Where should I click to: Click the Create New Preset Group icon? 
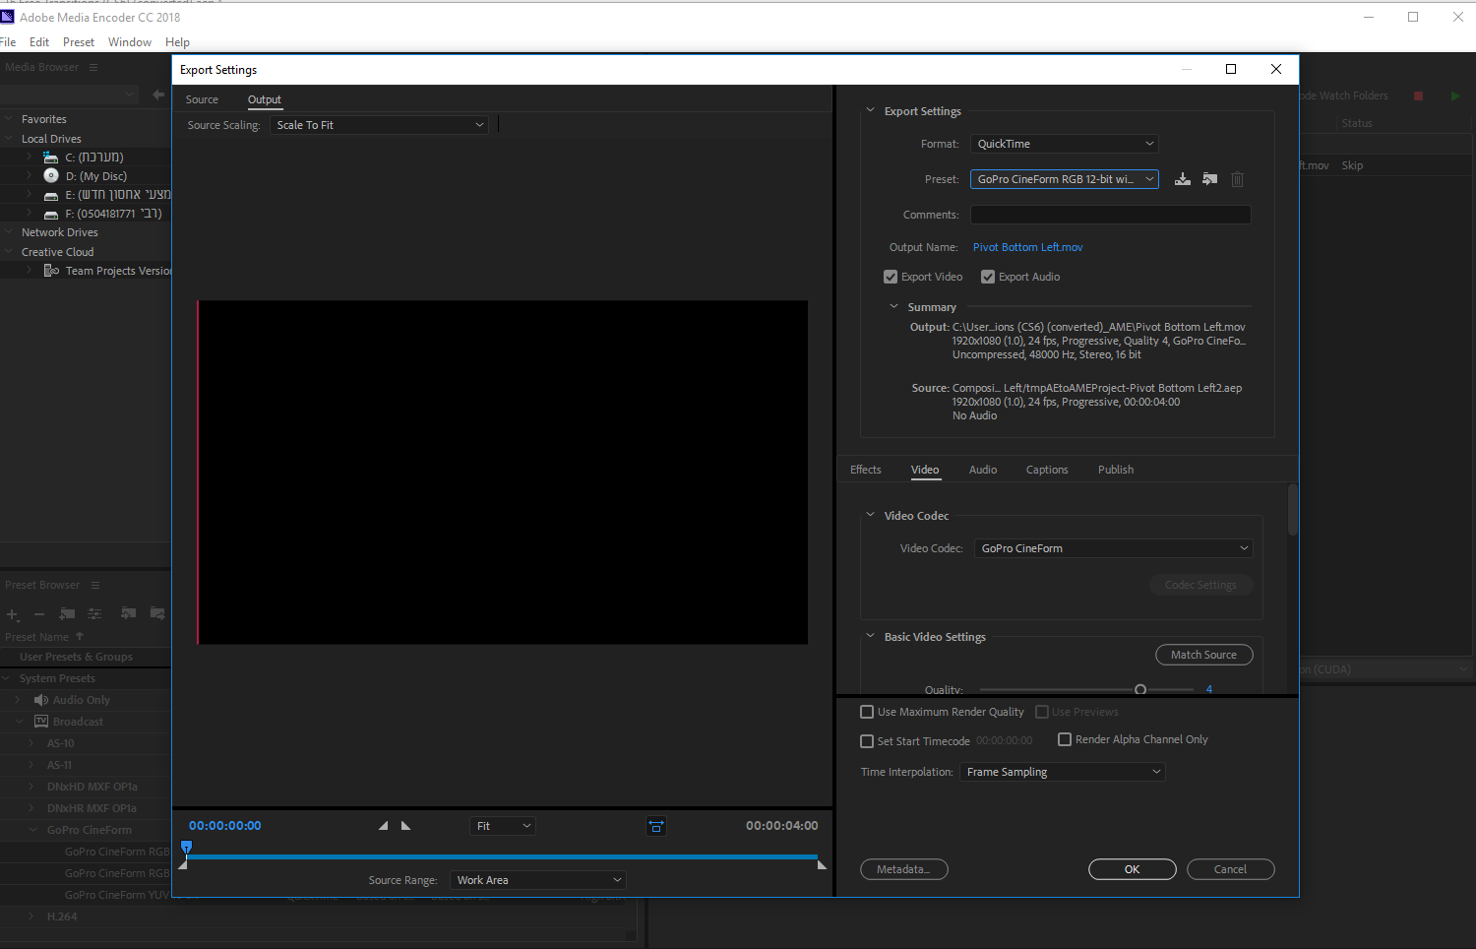coord(67,613)
